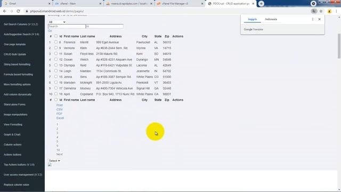Close the Gmail tab
This screenshot has width=341, height=192.
(50, 4)
